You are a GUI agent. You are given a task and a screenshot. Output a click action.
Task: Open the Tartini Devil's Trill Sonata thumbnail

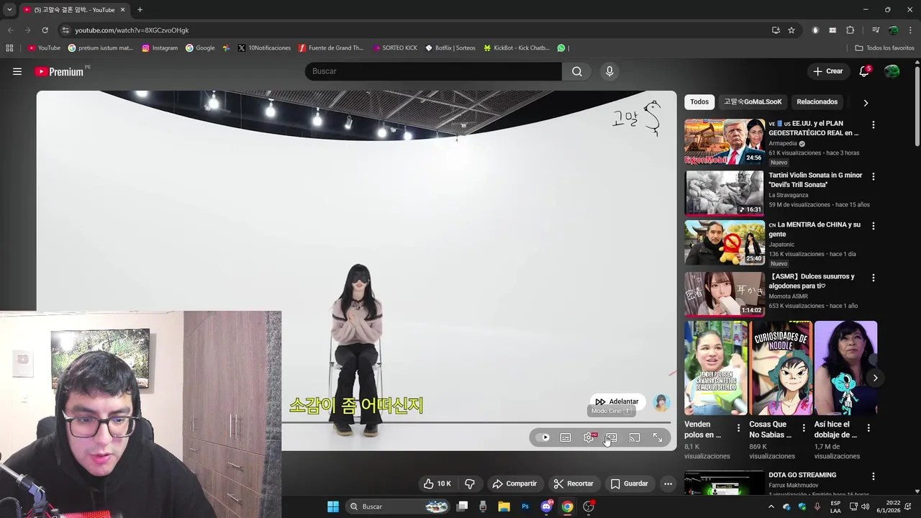click(x=725, y=194)
